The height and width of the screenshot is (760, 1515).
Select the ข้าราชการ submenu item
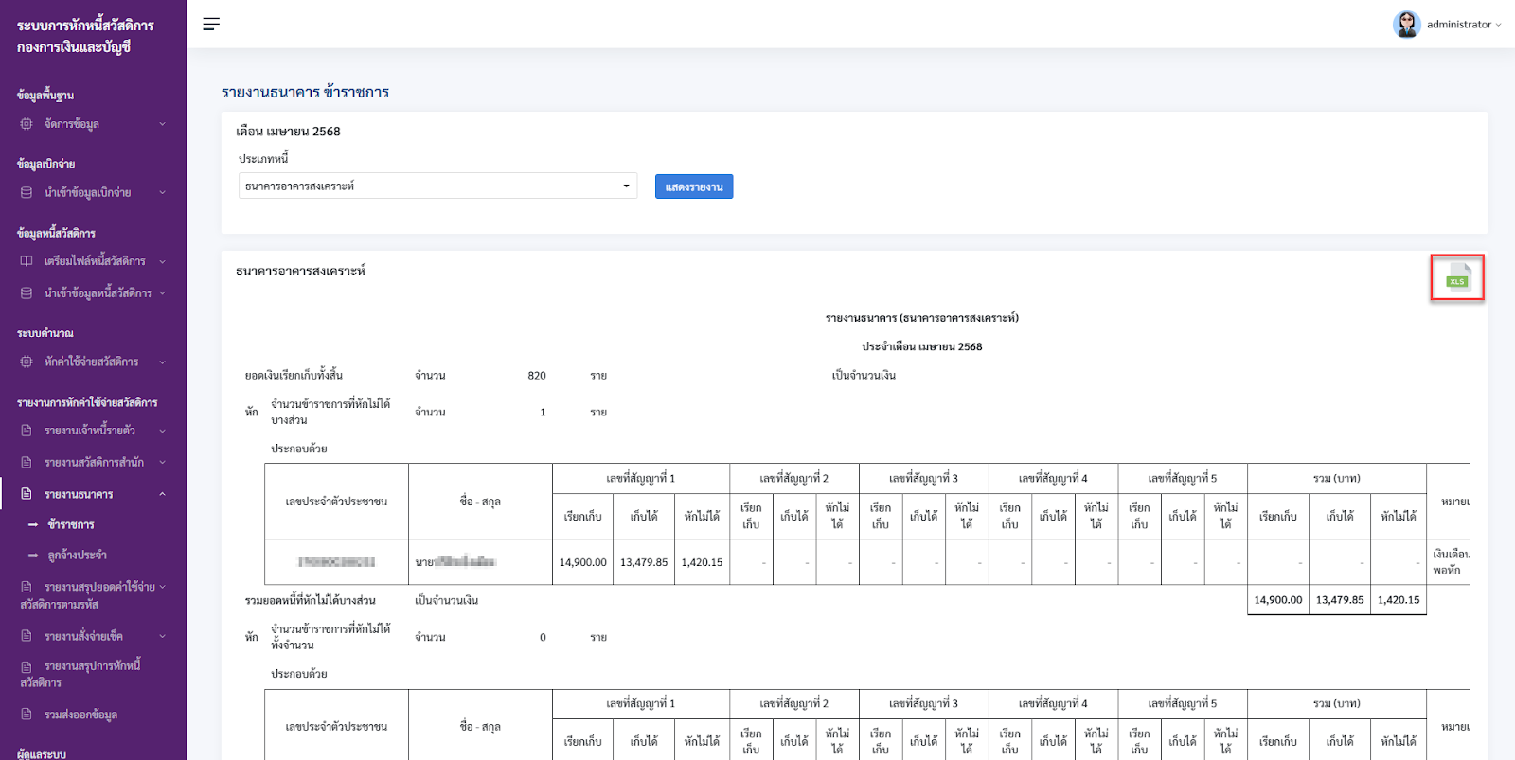tap(71, 524)
